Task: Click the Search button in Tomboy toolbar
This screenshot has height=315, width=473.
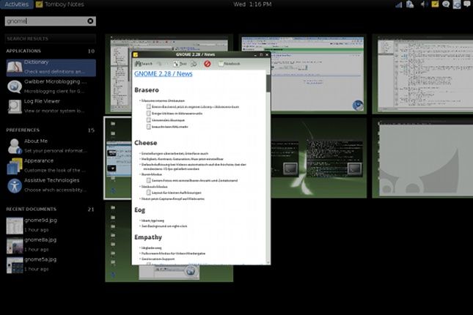Action: coord(144,64)
